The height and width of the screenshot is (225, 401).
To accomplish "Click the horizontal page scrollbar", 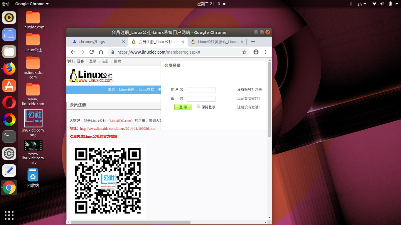I will [131, 222].
